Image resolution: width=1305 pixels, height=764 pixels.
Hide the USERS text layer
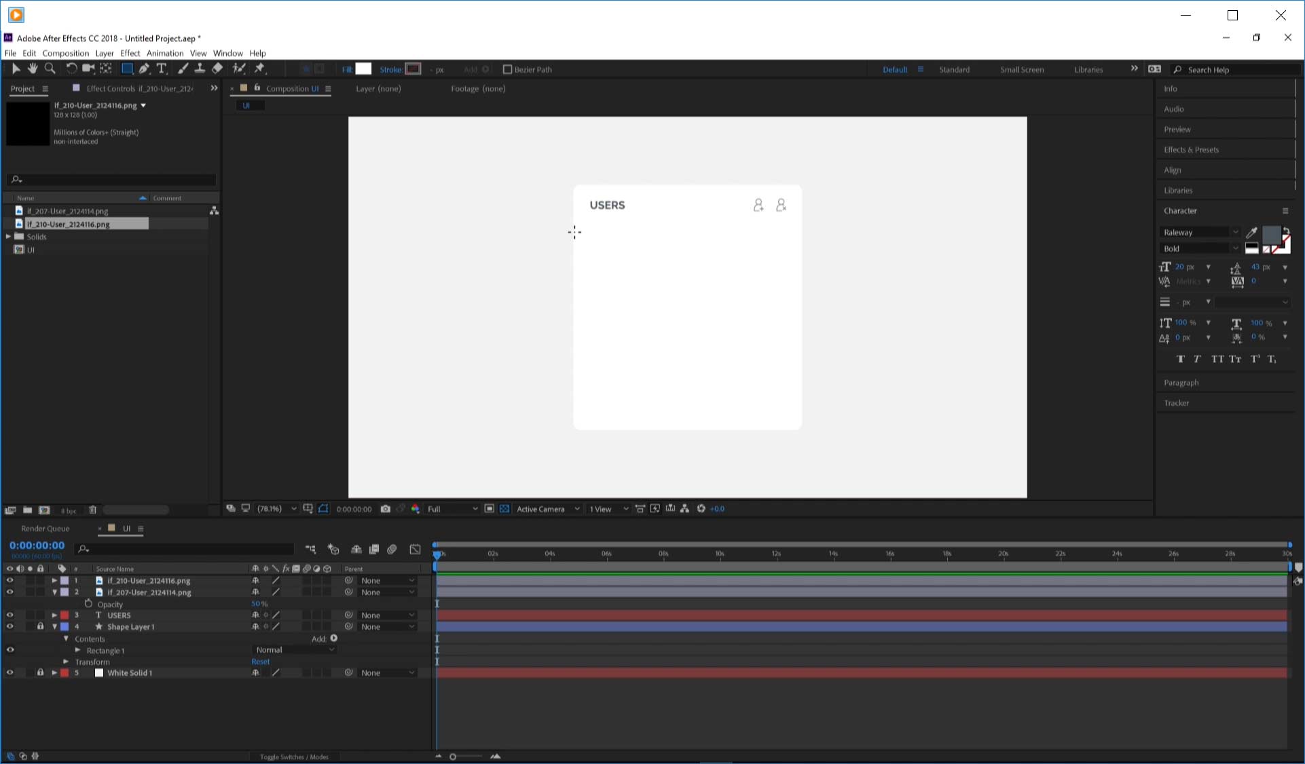click(x=10, y=615)
